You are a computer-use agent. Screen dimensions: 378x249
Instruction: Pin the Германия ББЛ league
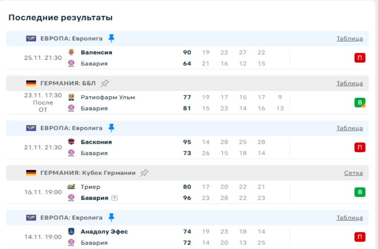click(x=105, y=83)
